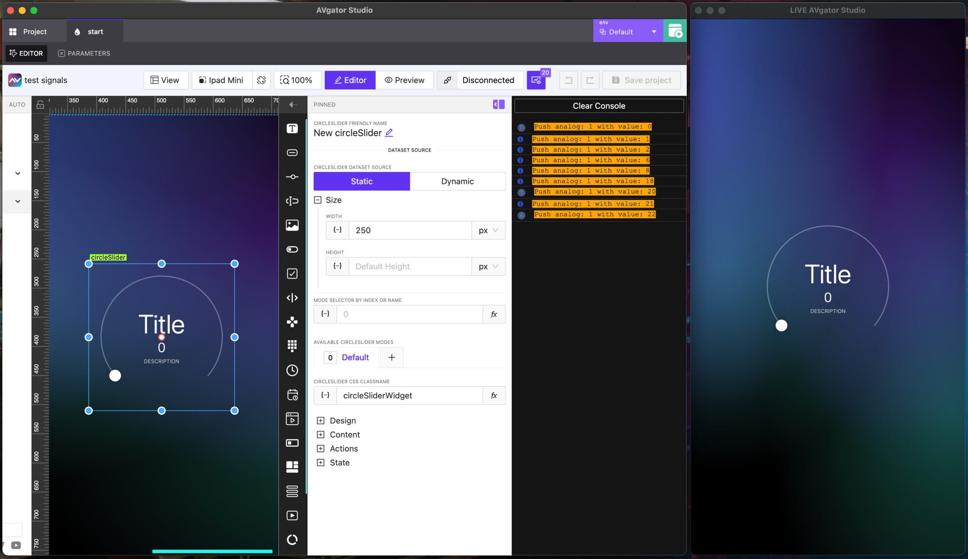The height and width of the screenshot is (559, 968).
Task: Switch dataset source to Dynamic
Action: coord(457,181)
